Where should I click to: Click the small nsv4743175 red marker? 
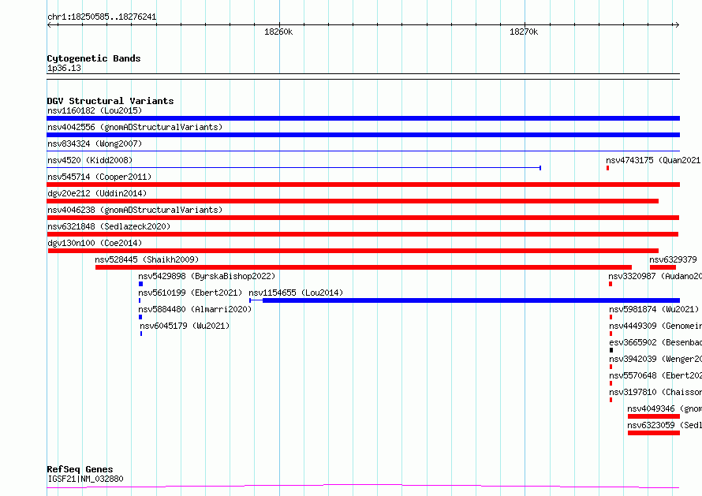pos(607,168)
